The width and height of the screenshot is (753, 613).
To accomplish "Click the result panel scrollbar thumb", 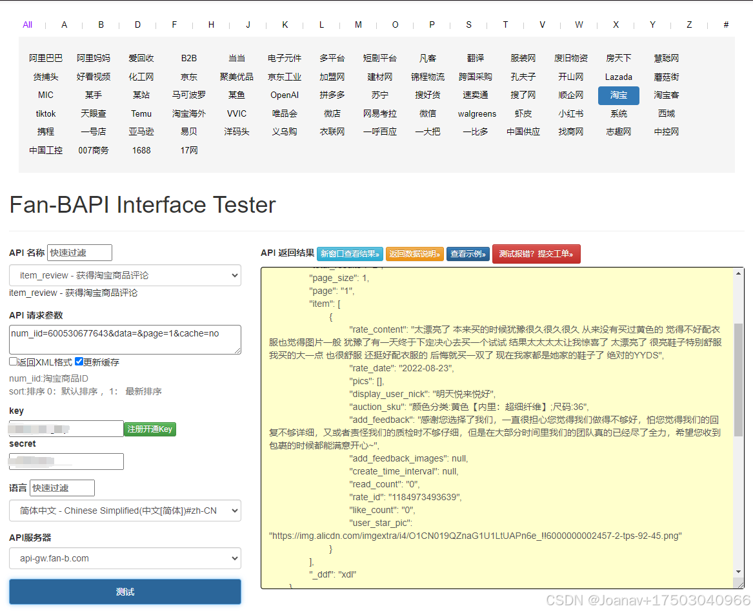I will pos(738,380).
